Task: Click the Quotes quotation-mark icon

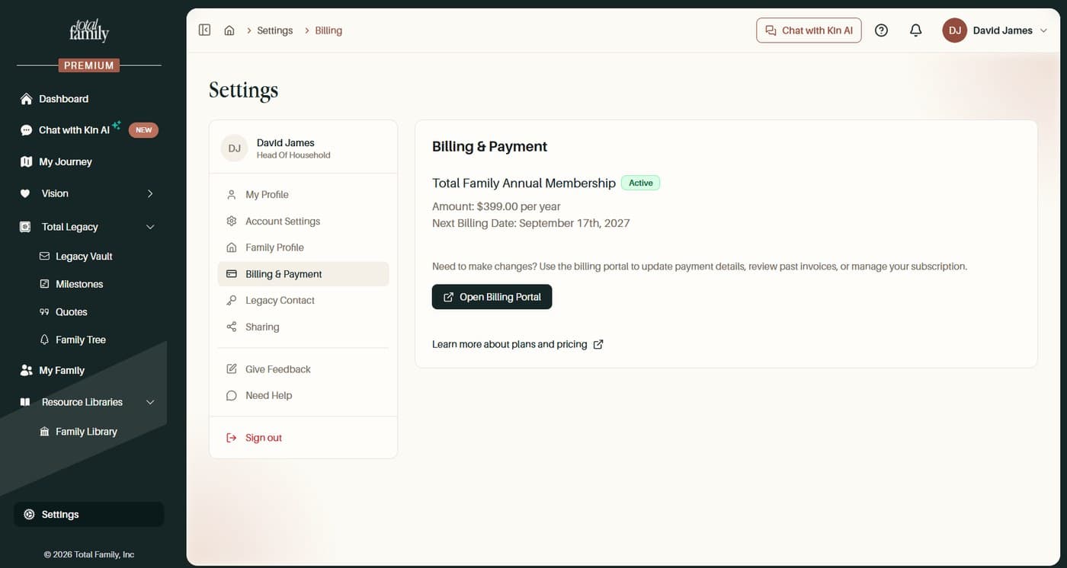Action: click(x=44, y=312)
